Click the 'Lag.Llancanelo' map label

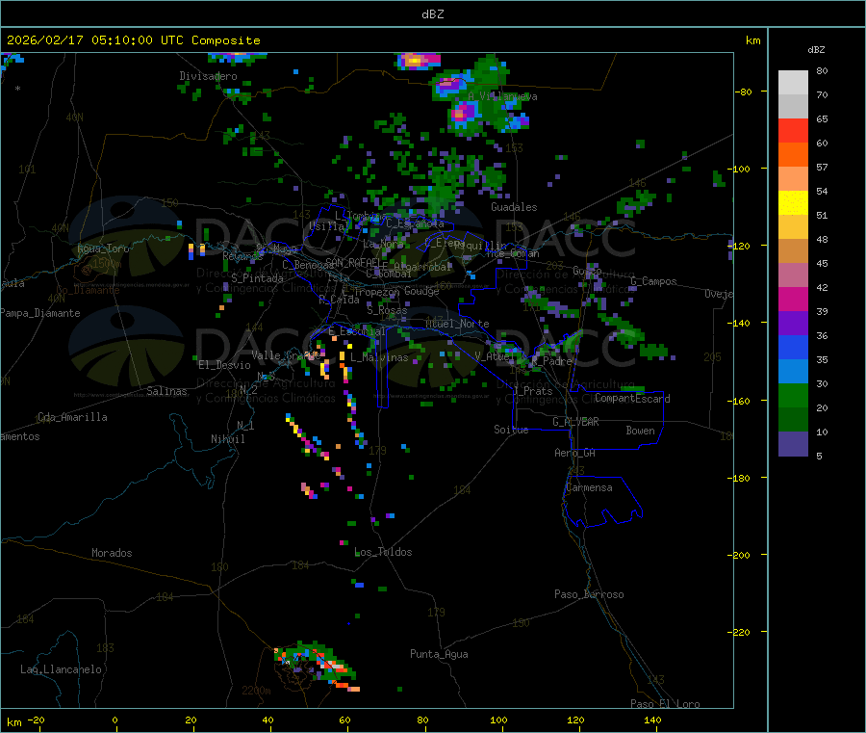click(x=62, y=669)
